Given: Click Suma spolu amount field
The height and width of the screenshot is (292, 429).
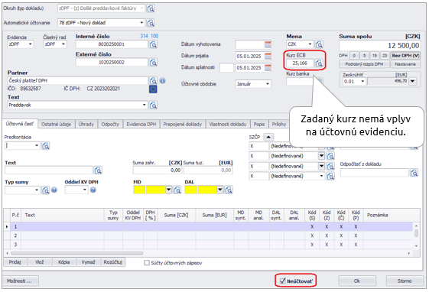Looking at the screenshot, I should click(379, 46).
